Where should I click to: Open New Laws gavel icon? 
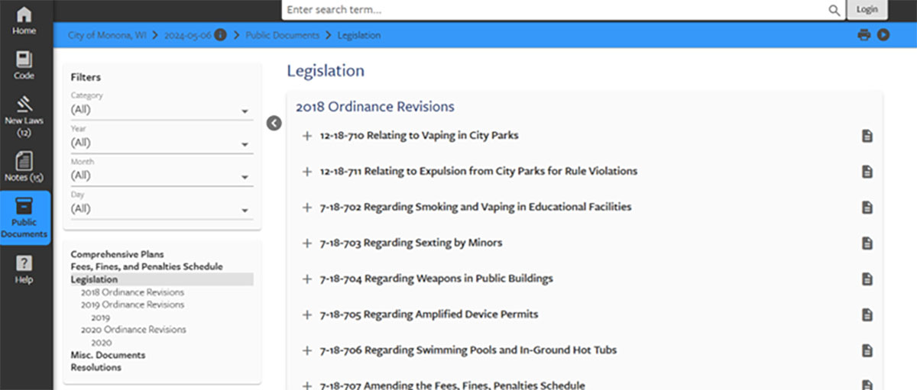[x=24, y=105]
